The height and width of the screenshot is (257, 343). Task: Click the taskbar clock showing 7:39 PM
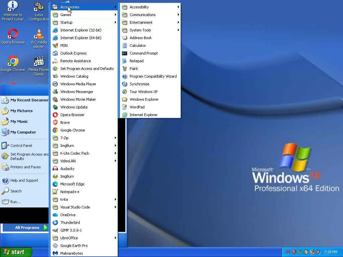[331, 252]
